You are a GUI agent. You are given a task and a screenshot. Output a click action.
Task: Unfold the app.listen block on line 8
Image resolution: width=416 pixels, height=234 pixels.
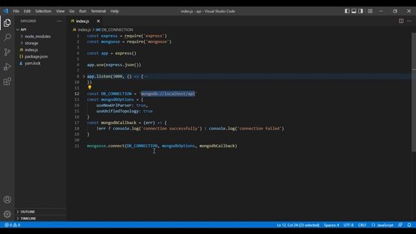point(84,76)
